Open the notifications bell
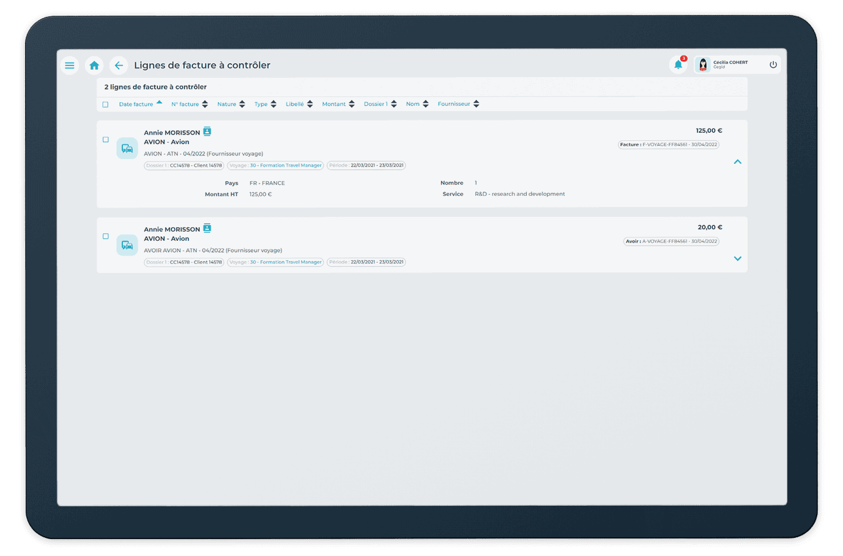The image size is (843, 556). pos(678,65)
